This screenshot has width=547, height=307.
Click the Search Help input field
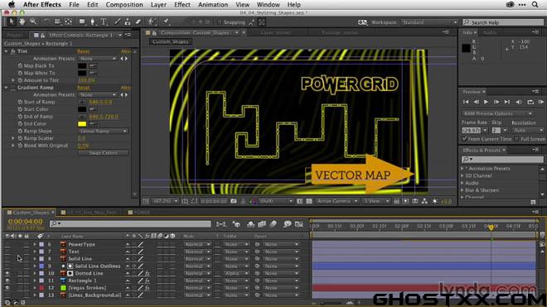pyautogui.click(x=503, y=22)
